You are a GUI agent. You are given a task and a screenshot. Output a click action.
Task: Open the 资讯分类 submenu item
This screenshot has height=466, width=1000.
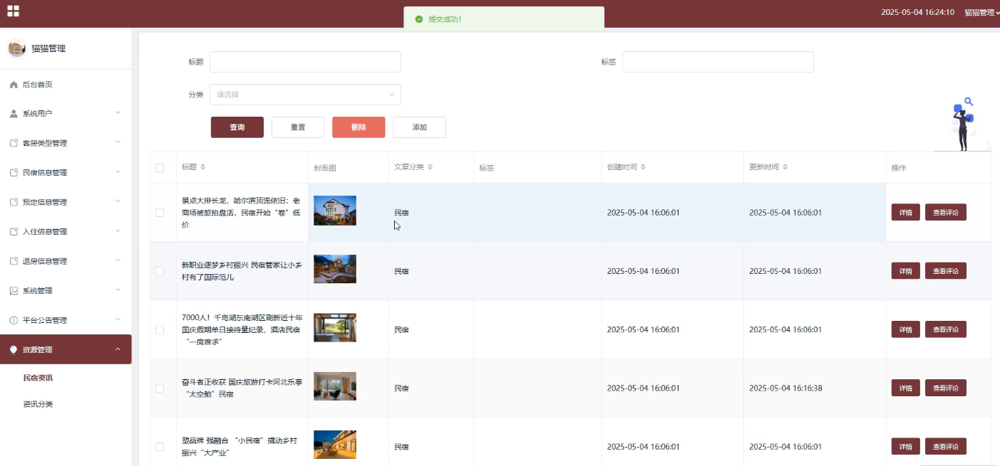point(38,404)
